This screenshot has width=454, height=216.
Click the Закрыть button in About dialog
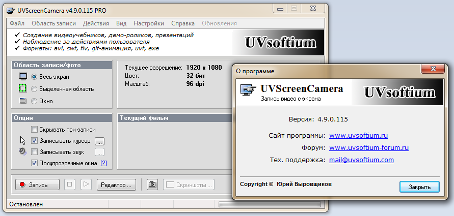tap(419, 187)
